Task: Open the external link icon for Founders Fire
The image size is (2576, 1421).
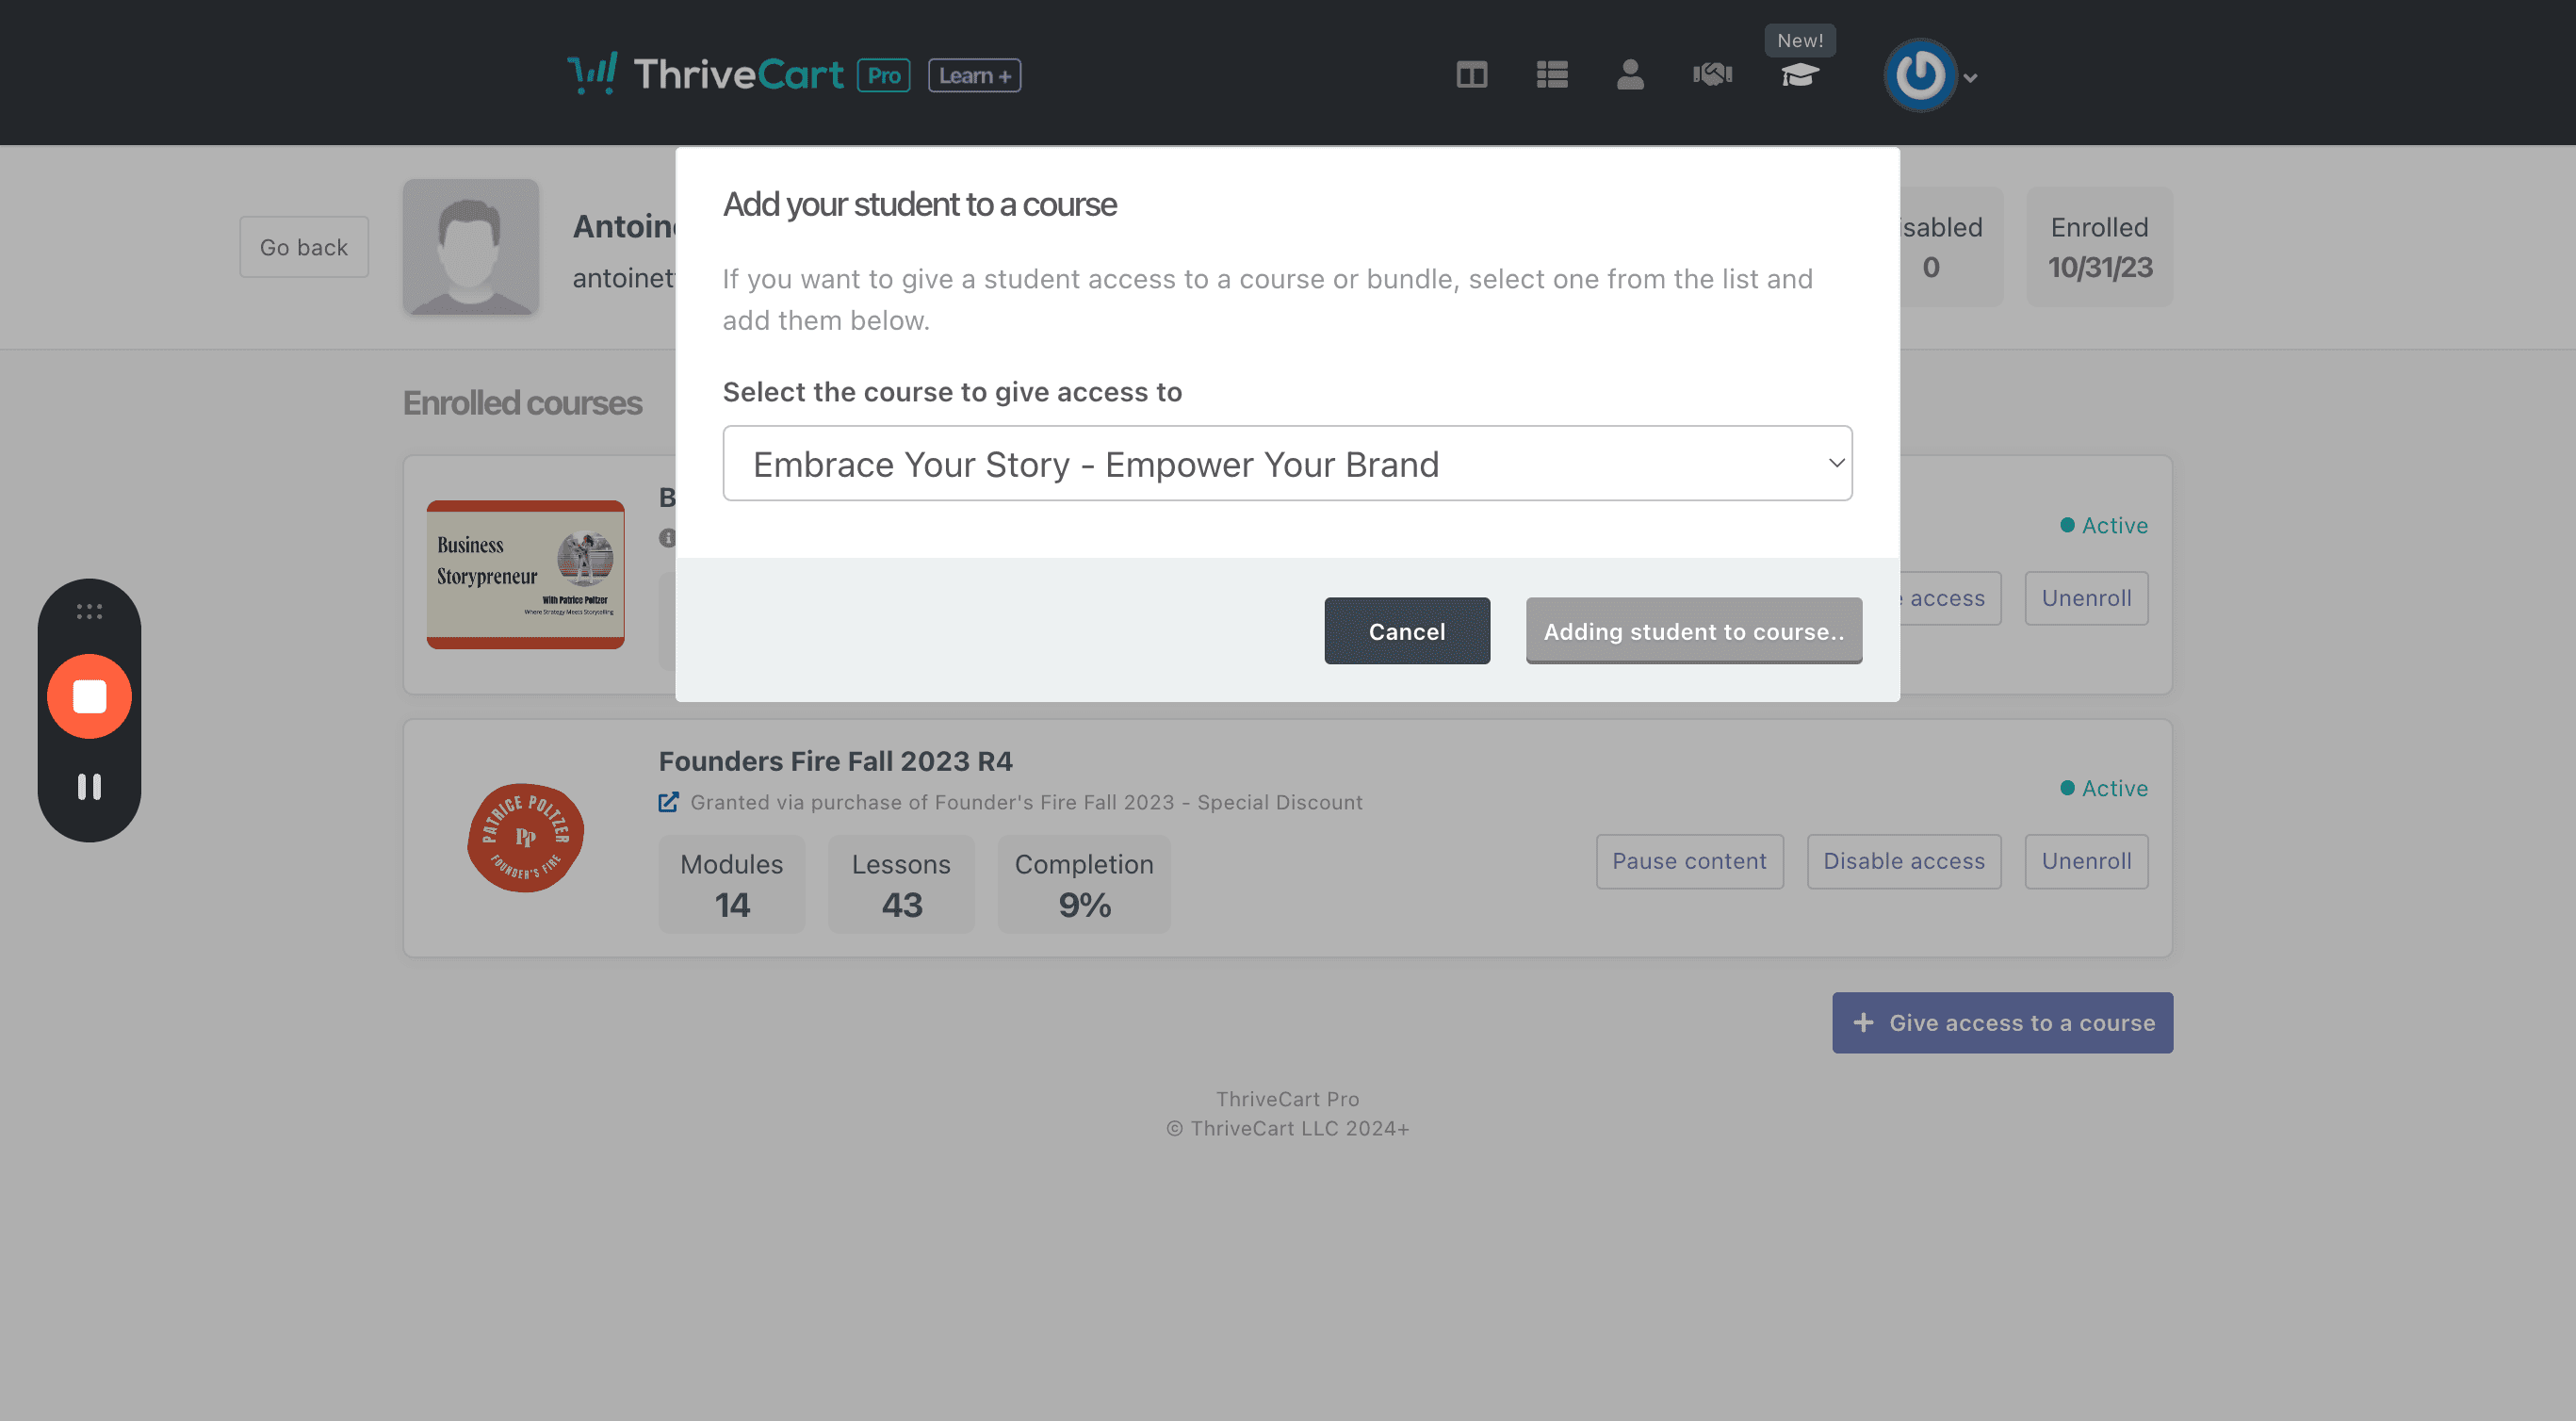Action: tap(668, 802)
